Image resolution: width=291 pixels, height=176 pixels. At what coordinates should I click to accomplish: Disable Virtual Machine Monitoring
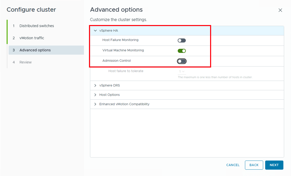click(x=182, y=51)
